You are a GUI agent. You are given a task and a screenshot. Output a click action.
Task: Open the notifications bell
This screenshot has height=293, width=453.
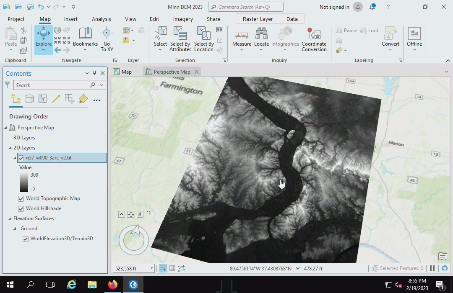[x=372, y=7]
